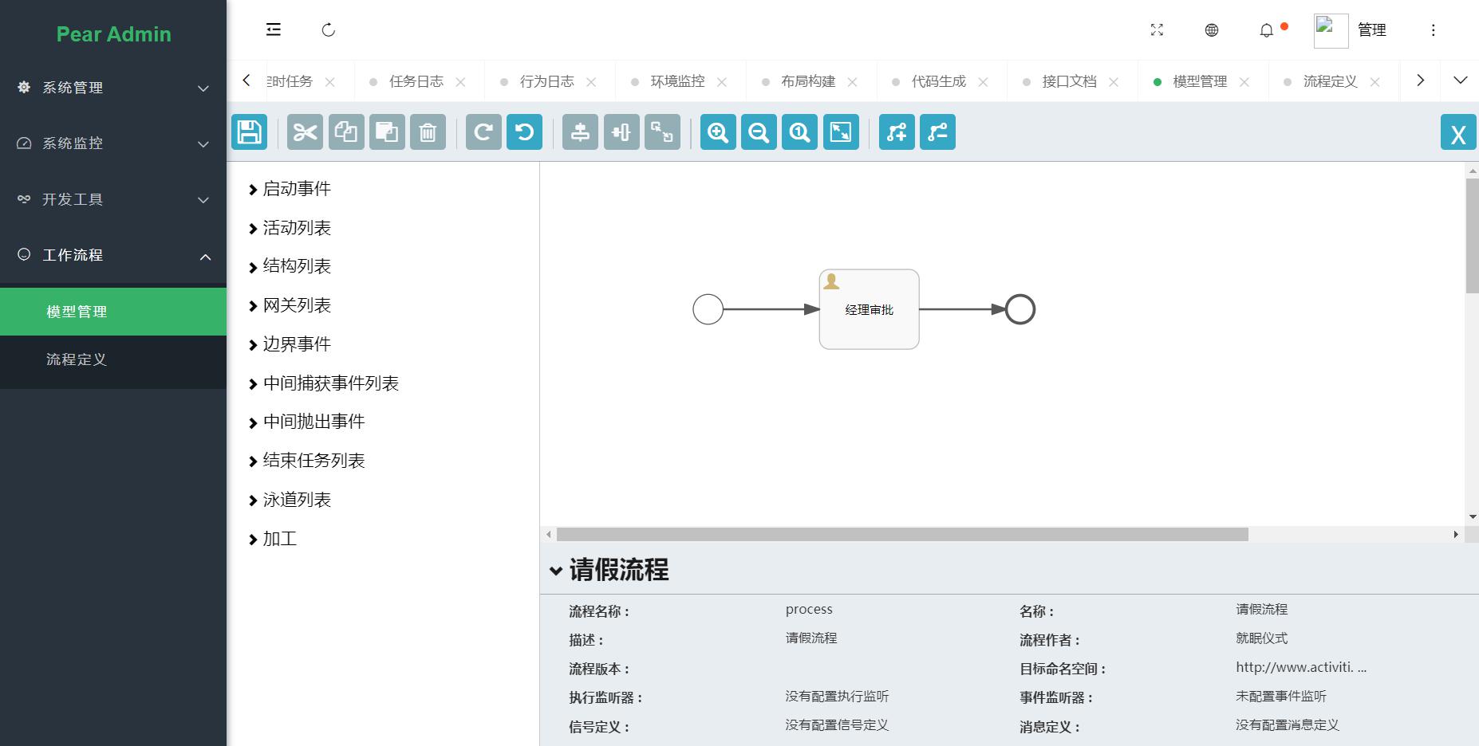Reset zoom to actual size
1479x746 pixels.
(799, 132)
